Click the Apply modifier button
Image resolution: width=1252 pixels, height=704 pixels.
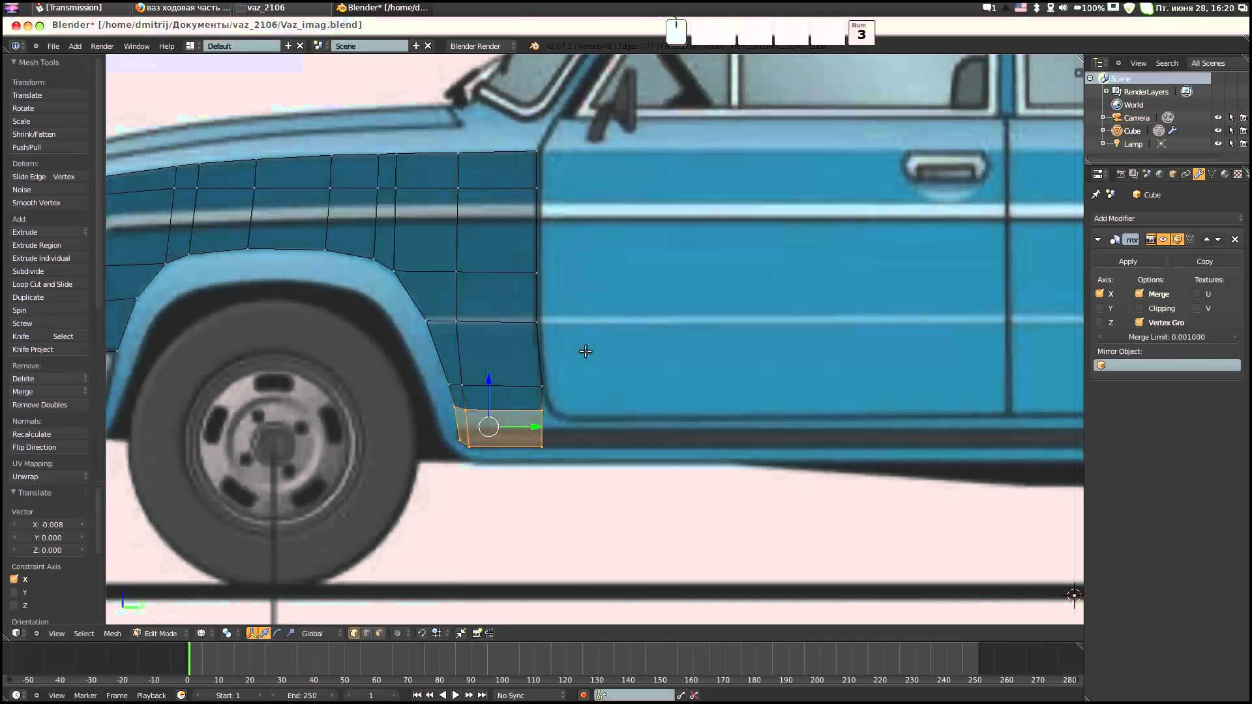pyautogui.click(x=1128, y=261)
